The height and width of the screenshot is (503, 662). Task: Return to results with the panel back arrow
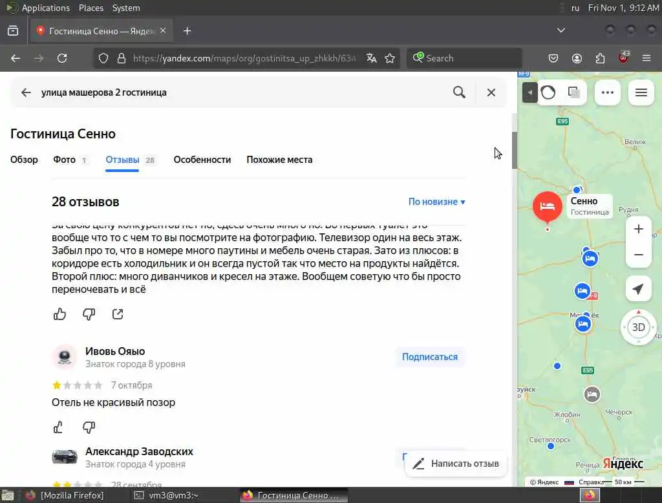(x=26, y=92)
